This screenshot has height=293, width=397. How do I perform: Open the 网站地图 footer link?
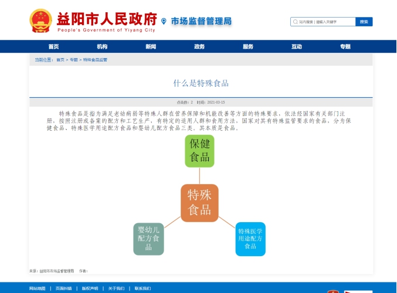coord(37,288)
